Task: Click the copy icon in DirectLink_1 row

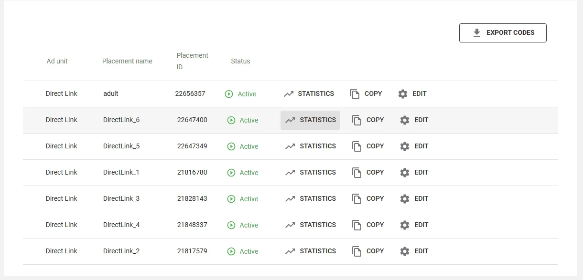Action: [356, 173]
